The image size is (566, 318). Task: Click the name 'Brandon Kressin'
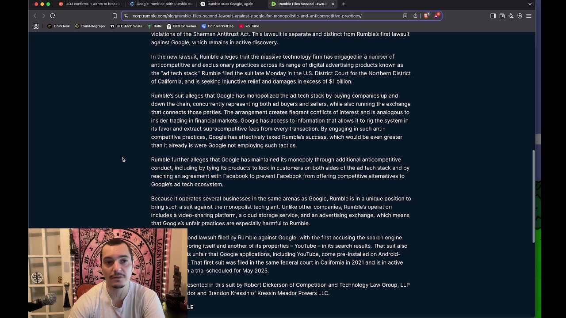(231, 294)
